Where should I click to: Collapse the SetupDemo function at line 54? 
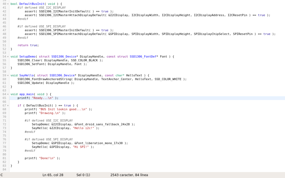pos(8,57)
